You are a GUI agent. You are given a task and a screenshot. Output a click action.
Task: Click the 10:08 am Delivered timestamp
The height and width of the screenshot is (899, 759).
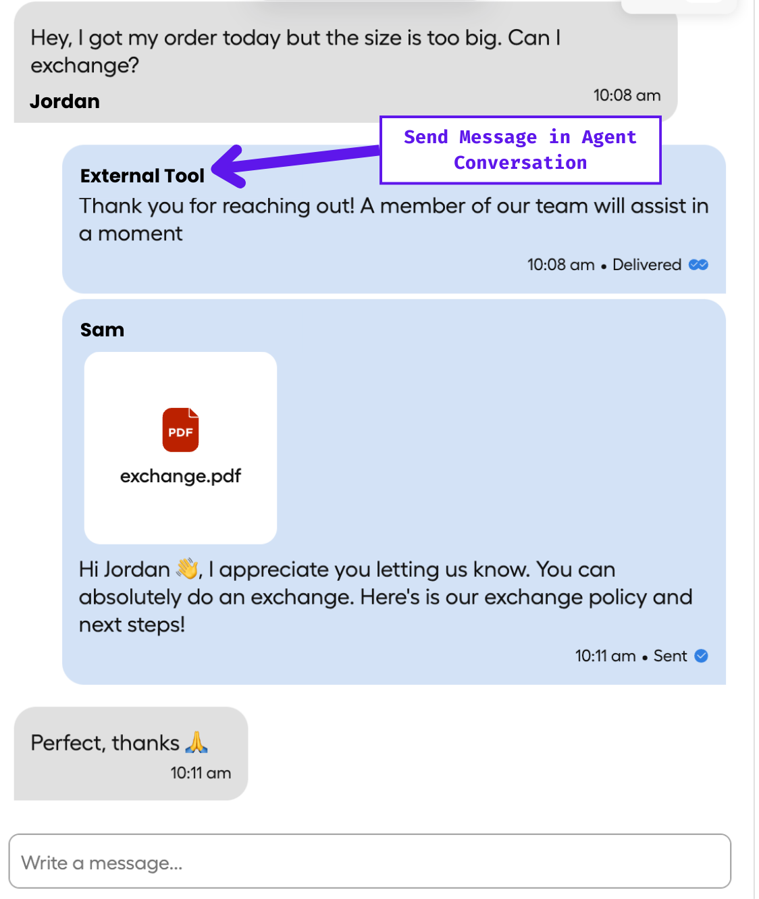coord(604,265)
